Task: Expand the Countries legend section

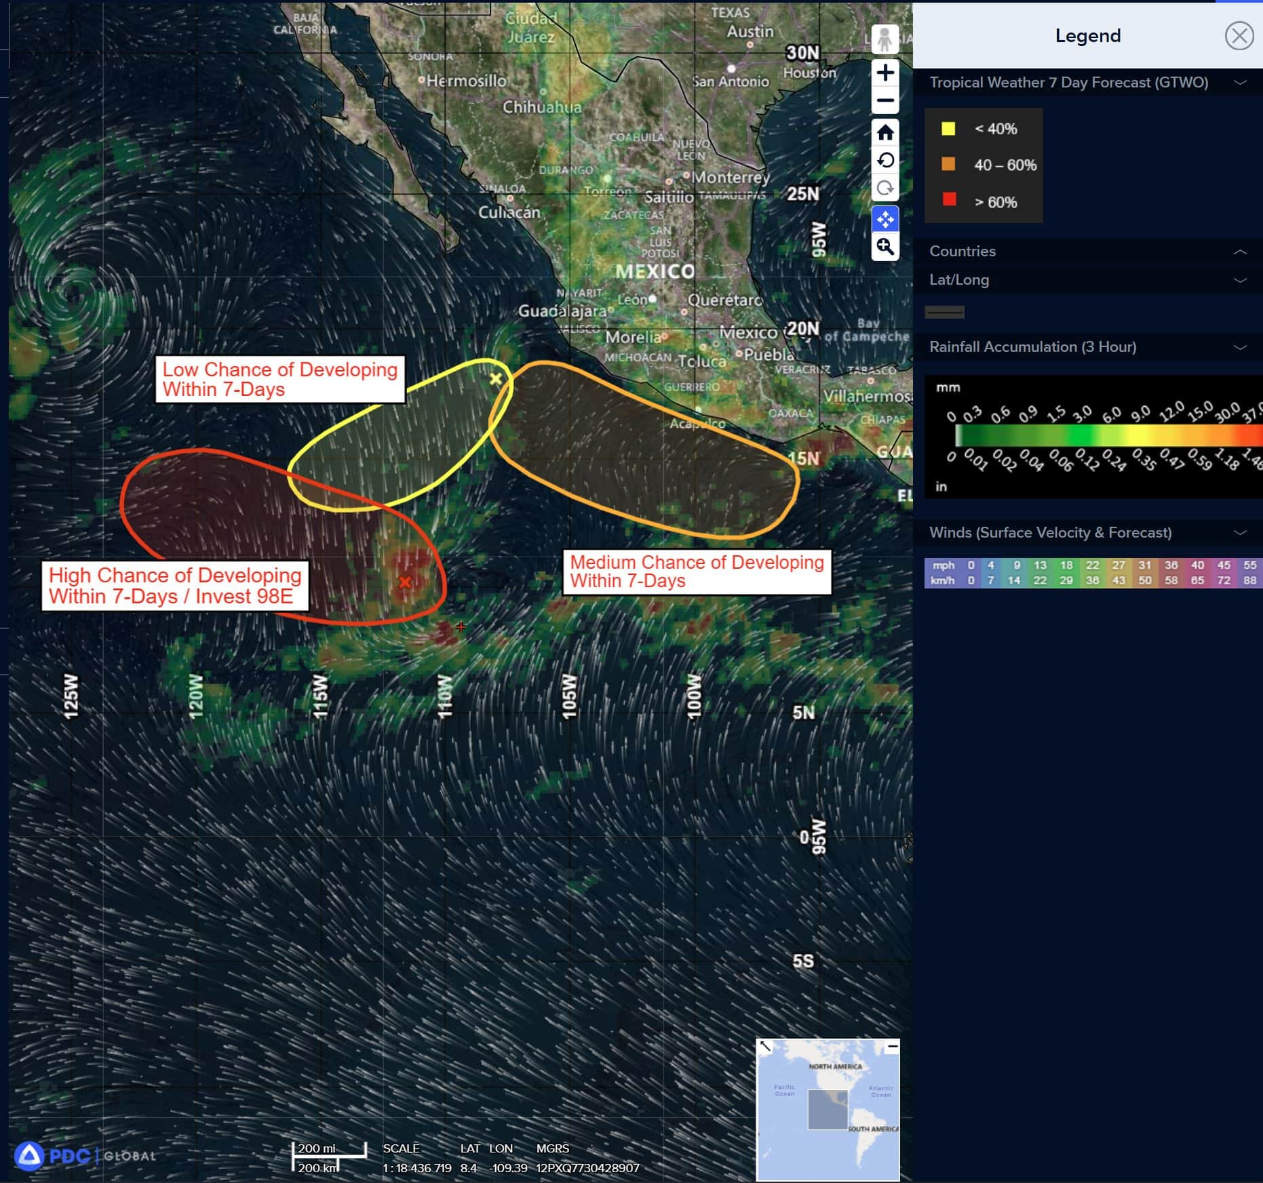Action: tap(1240, 252)
